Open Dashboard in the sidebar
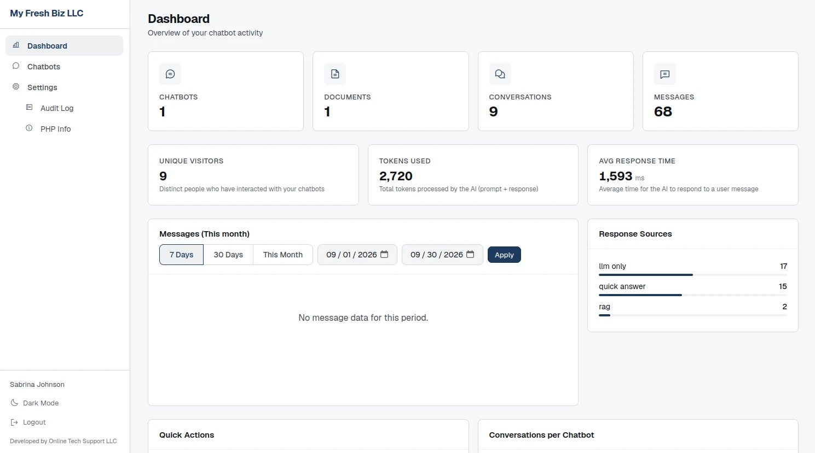 64,46
